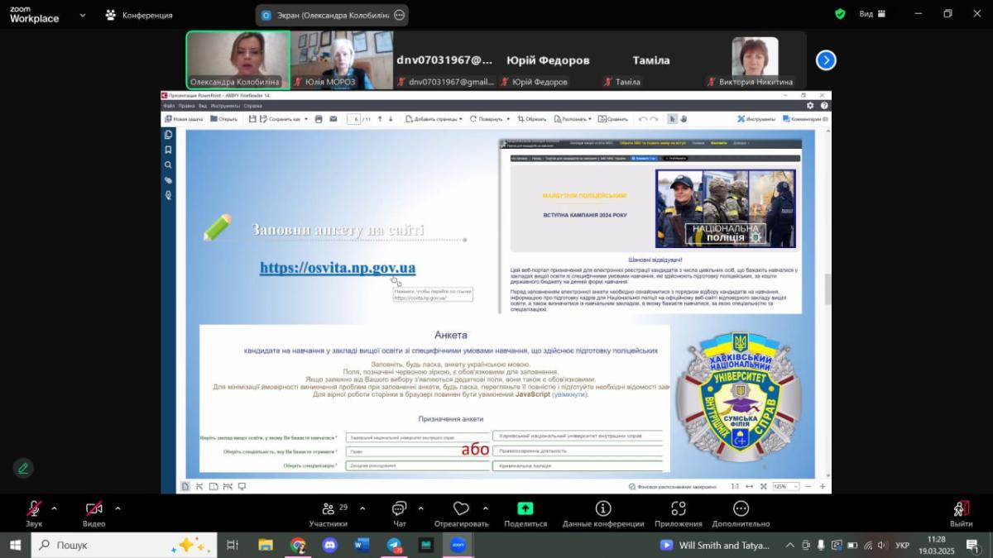Expand audio options arrow next to Звук

55,508
